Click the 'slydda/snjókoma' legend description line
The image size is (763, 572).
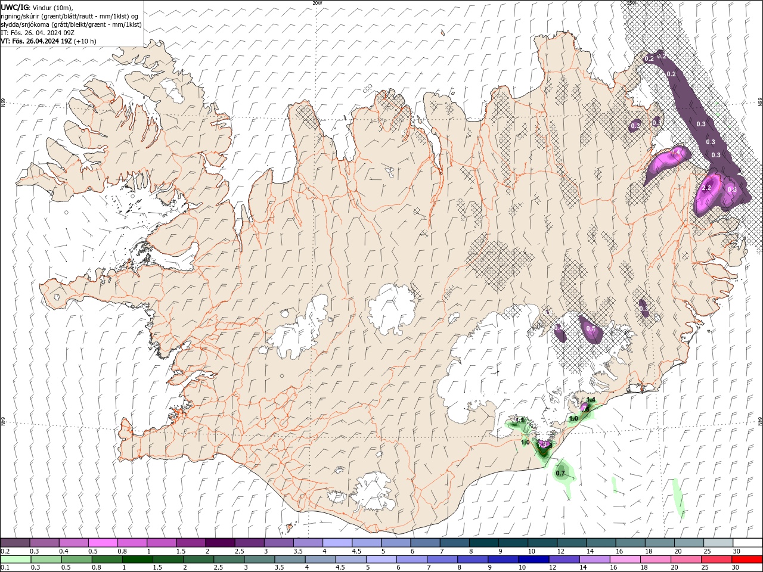[x=71, y=24]
